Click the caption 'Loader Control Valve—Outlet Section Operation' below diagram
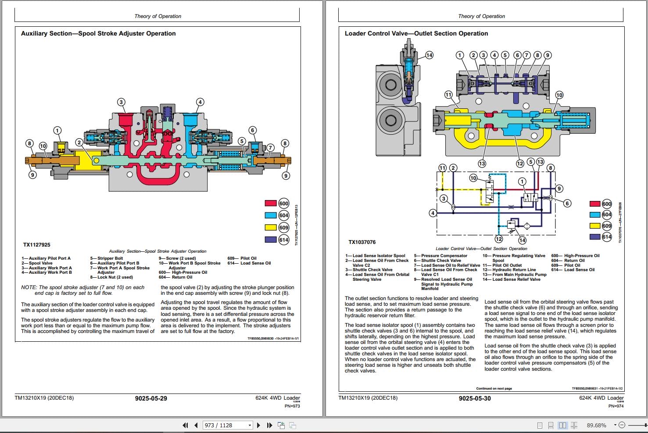 481,249
